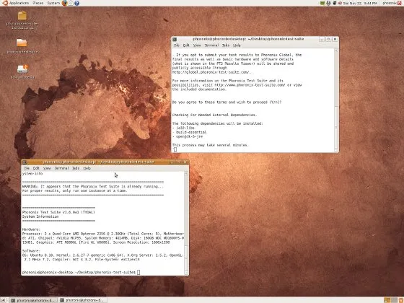The width and height of the screenshot is (404, 303).
Task: Open View menu in the System Information terminal
Action: [47, 168]
